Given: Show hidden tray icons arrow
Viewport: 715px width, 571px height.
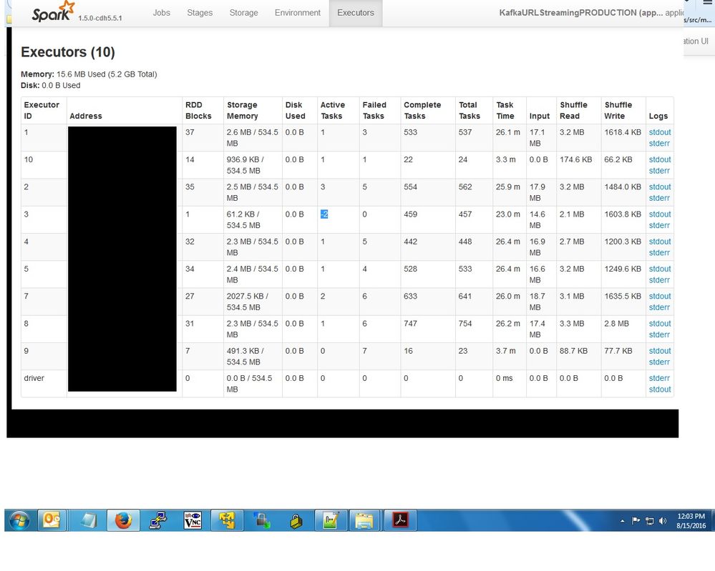Looking at the screenshot, I should (623, 521).
